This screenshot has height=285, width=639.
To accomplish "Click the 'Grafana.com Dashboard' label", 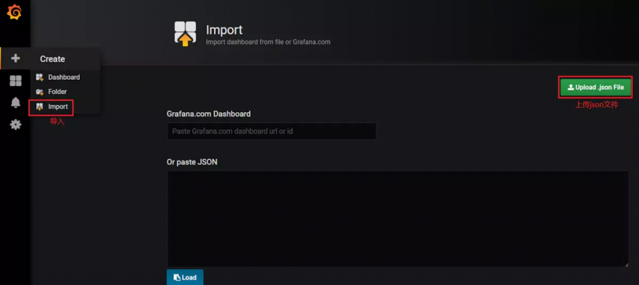I will pyautogui.click(x=208, y=114).
